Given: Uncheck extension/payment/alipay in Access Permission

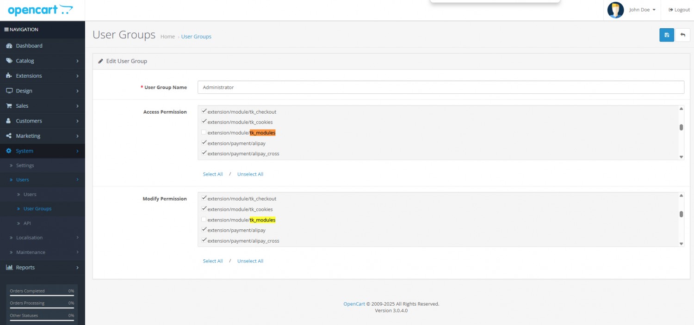Looking at the screenshot, I should pos(204,143).
